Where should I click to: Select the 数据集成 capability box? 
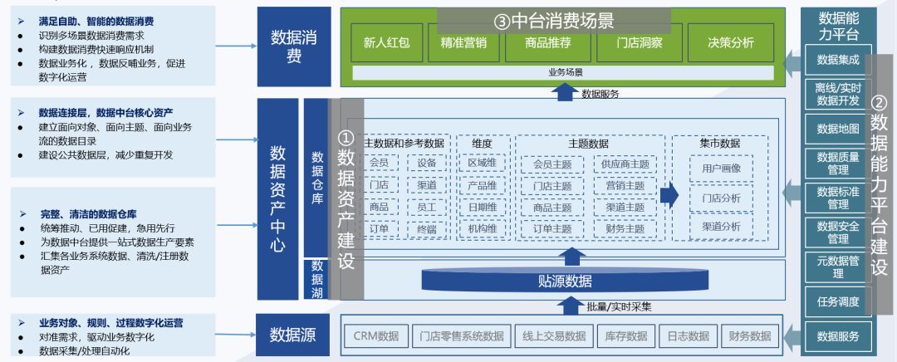pyautogui.click(x=838, y=60)
